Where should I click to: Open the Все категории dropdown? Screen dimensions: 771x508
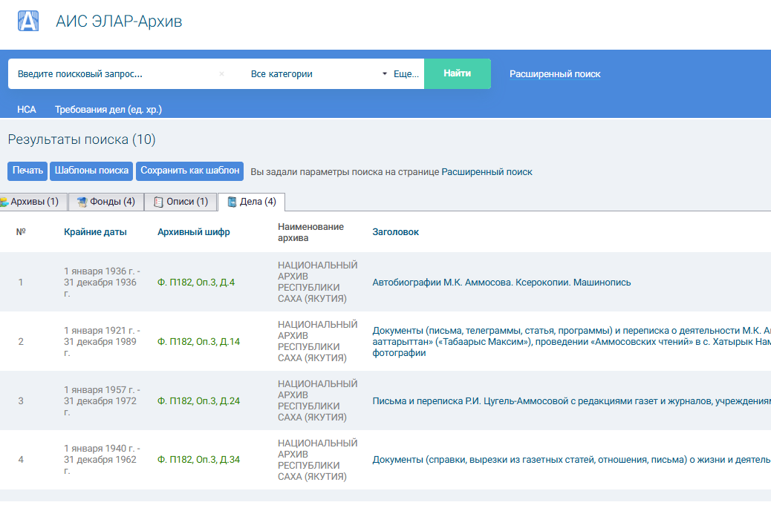(x=319, y=74)
